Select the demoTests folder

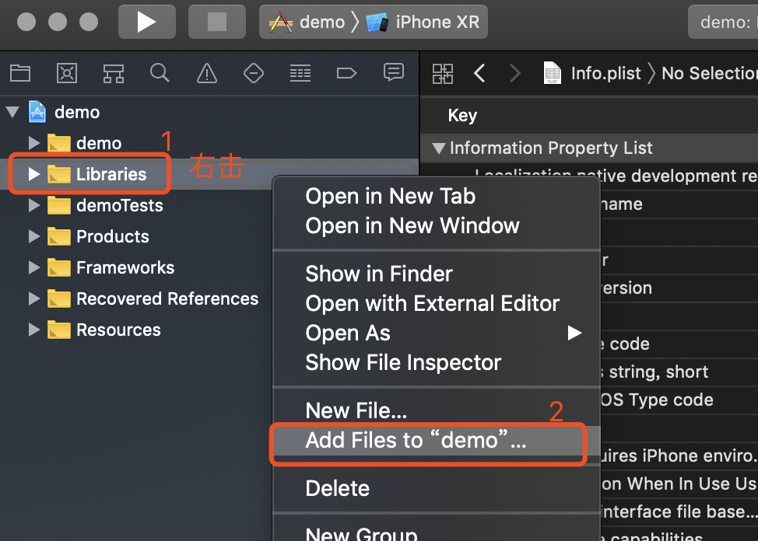pyautogui.click(x=105, y=205)
